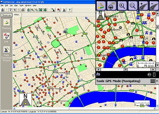Screen dimensions: 159x114
Task: Click the run route toolbar icon
Action: 11,10
